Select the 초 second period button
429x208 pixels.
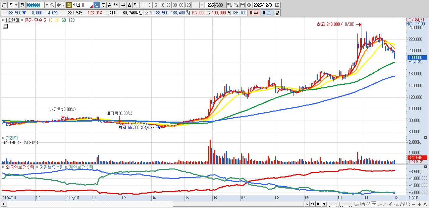pos(129,5)
